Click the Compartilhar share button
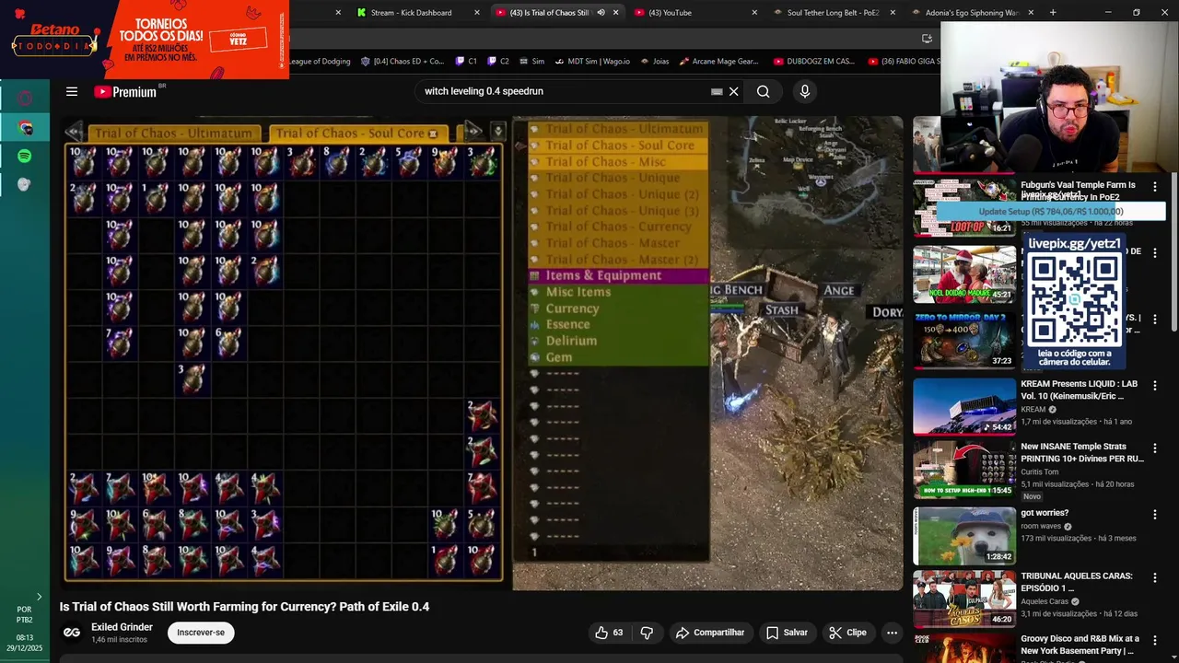1179x663 pixels. (709, 633)
